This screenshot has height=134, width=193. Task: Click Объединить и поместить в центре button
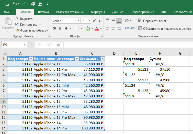(165, 28)
